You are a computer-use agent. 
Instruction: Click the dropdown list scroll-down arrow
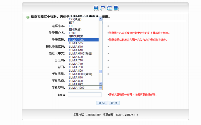pyautogui.click(x=100, y=84)
